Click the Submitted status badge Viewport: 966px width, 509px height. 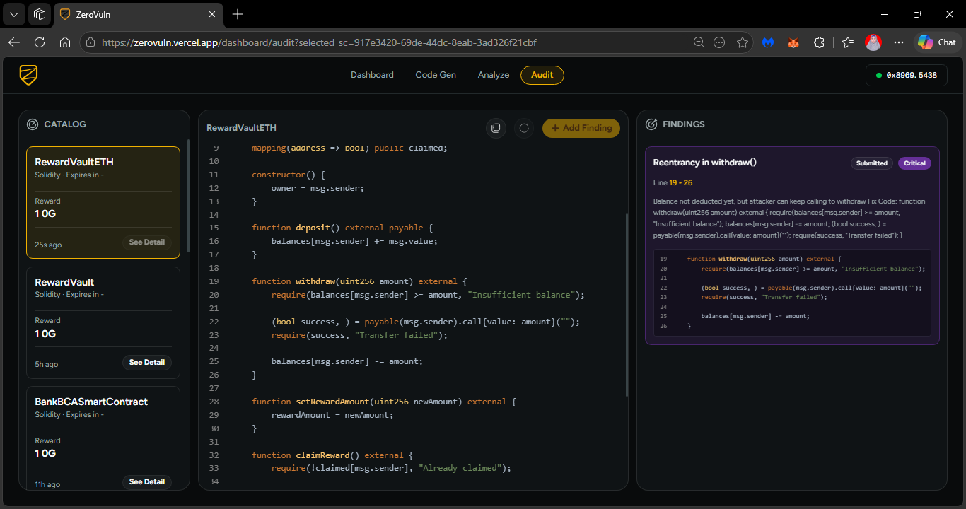pyautogui.click(x=872, y=163)
